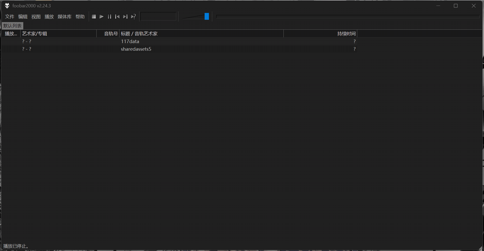Click the '? - ?' artist cell of 117data
484x251 pixels.
(27, 41)
